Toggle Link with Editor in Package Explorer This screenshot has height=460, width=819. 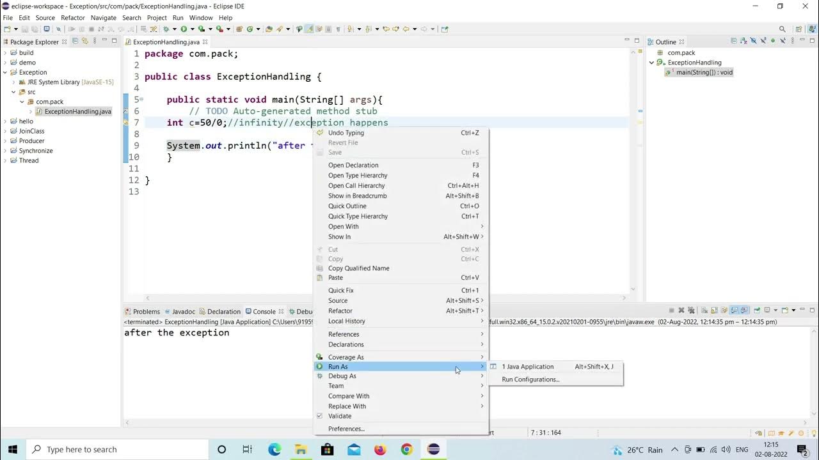point(85,41)
